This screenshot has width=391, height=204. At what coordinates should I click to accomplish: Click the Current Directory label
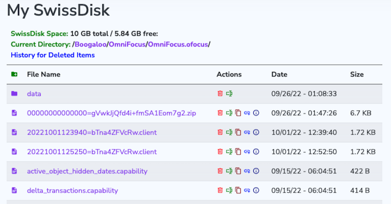pos(41,44)
